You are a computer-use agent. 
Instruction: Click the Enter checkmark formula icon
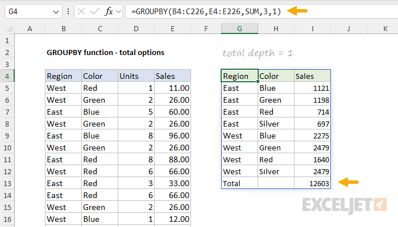(x=95, y=11)
